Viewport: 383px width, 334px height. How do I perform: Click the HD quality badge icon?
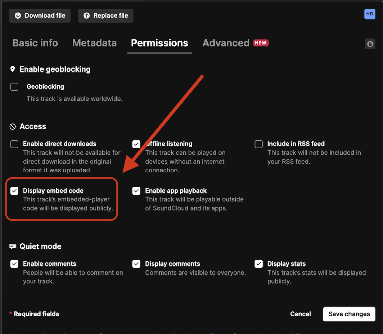click(370, 14)
